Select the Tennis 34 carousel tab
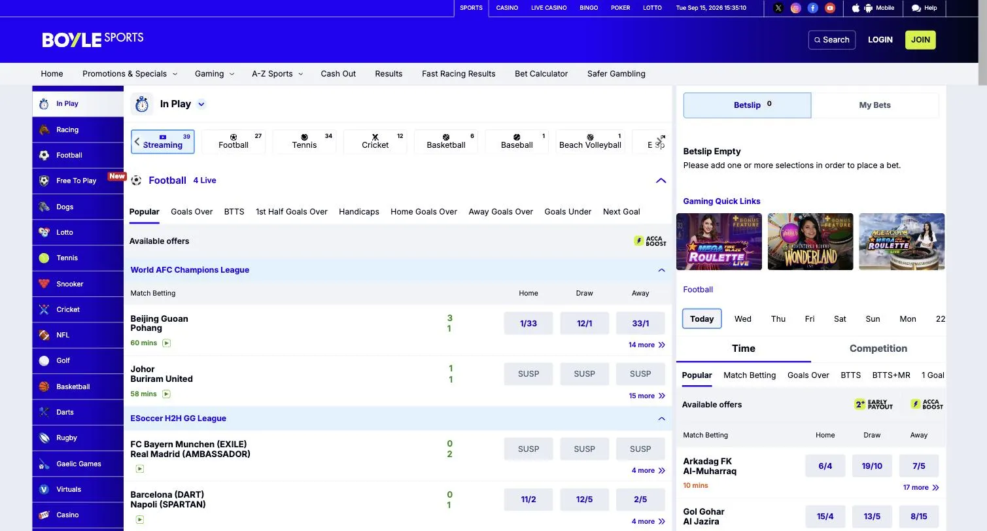This screenshot has height=531, width=987. [304, 141]
